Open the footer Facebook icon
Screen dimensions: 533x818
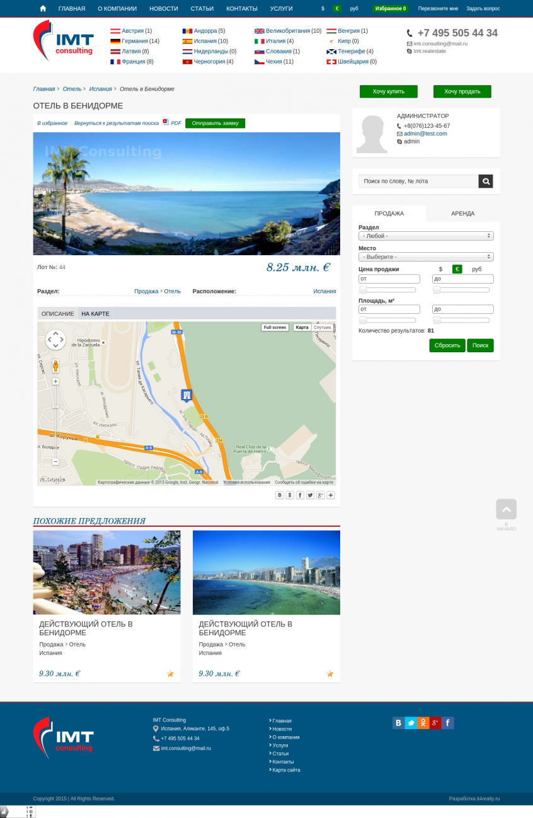coord(448,723)
